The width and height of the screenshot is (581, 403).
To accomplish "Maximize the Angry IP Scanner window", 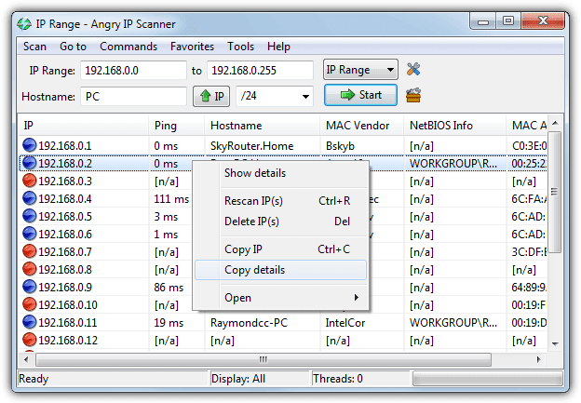I will (508, 21).
